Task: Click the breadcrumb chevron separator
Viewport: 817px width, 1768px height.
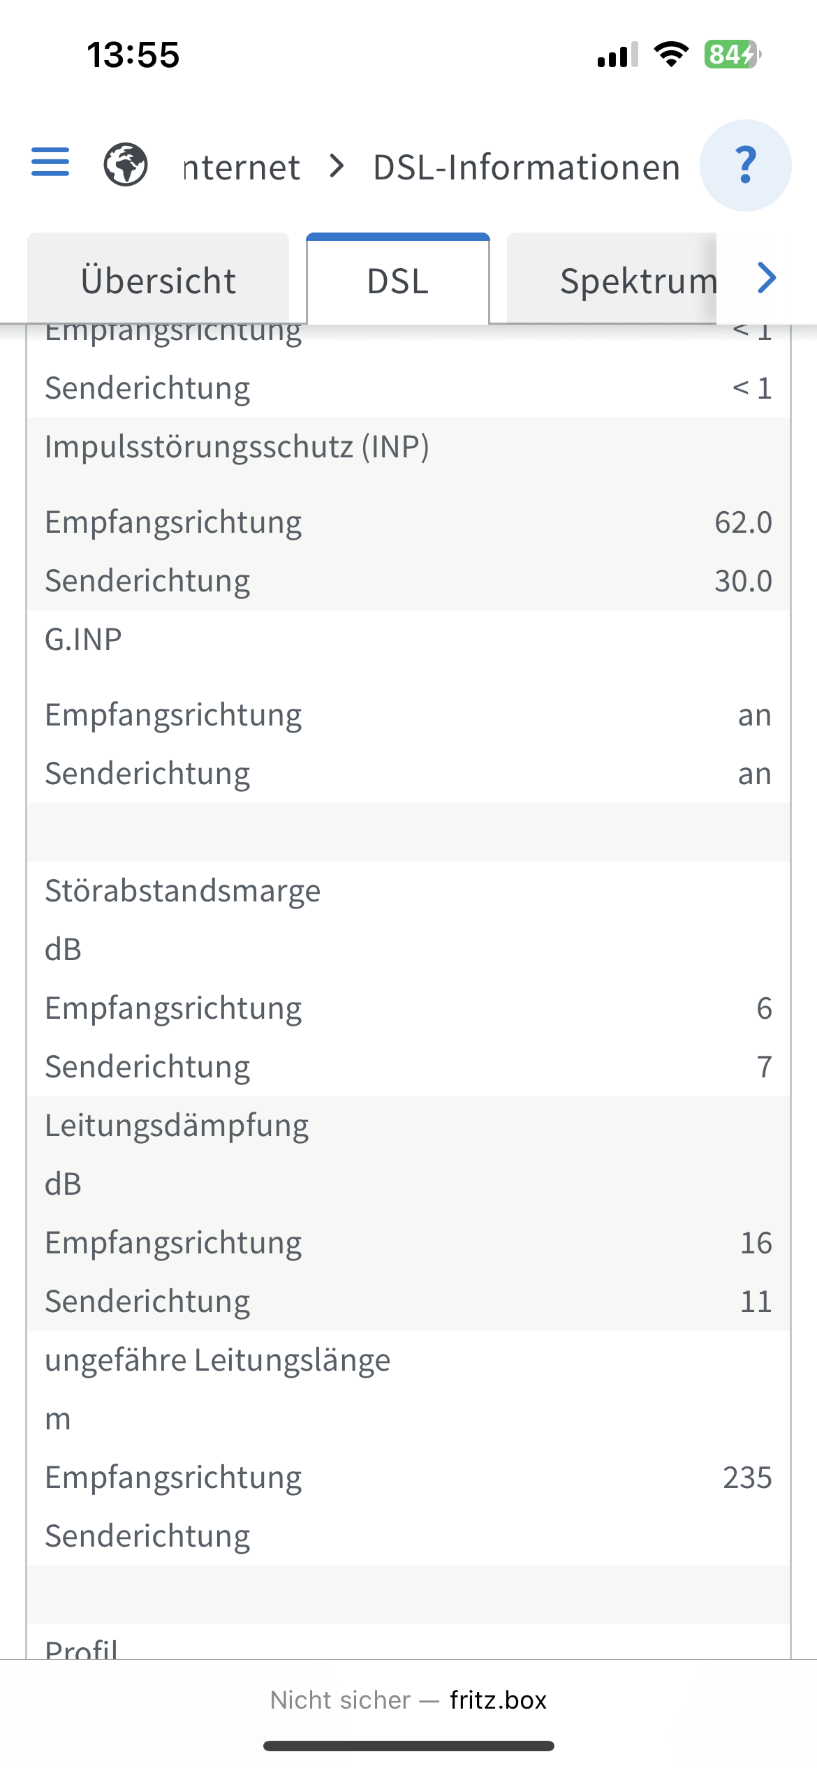Action: (337, 166)
